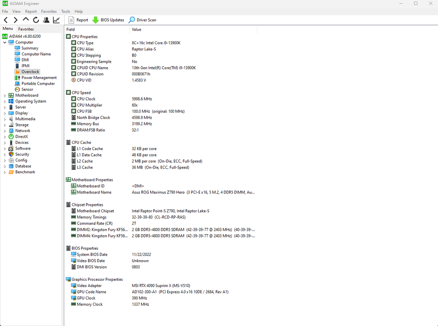Click the Portable Computer laptop icon
The image size is (438, 326).
[18, 84]
